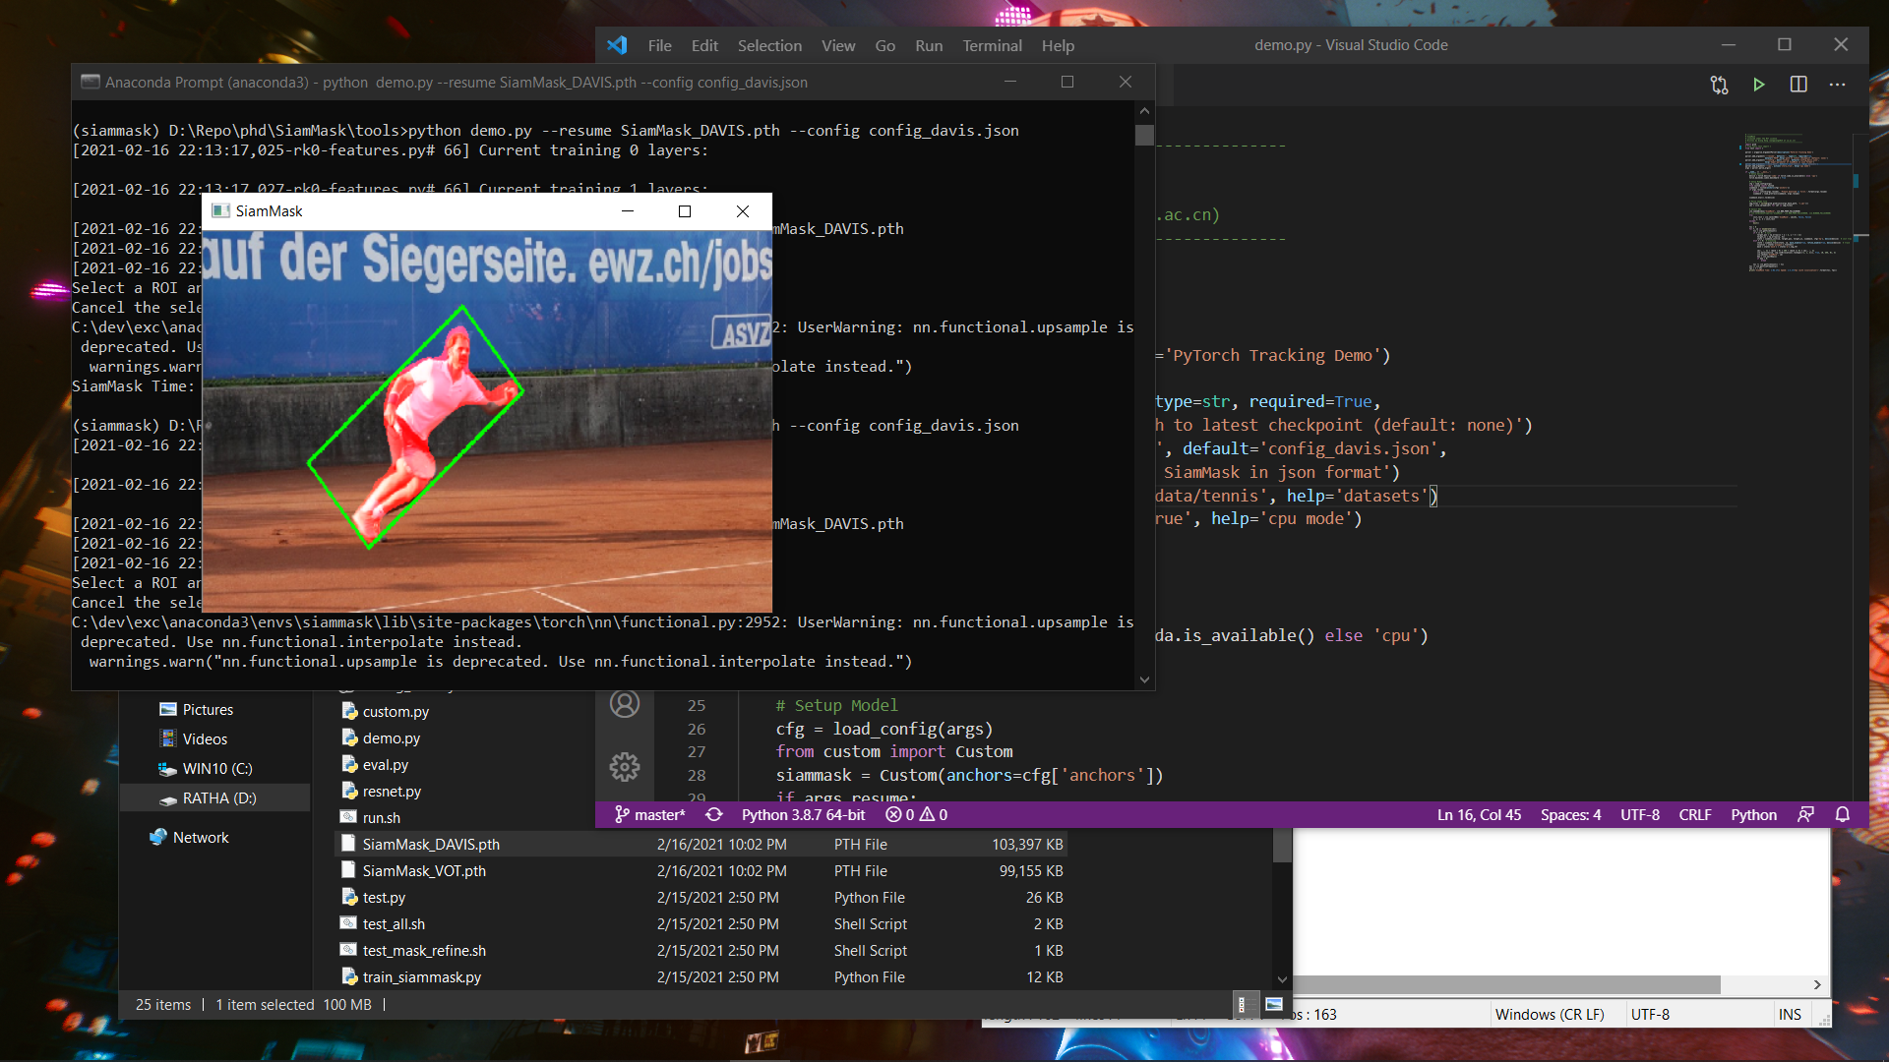Click the VS Code minimap
The height and width of the screenshot is (1062, 1889).
[x=1794, y=204]
